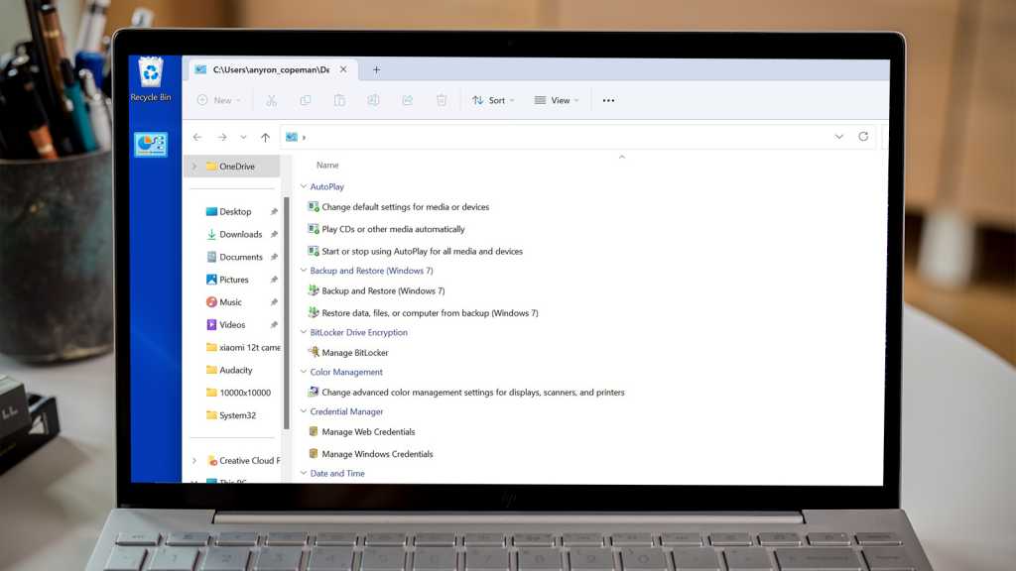The height and width of the screenshot is (571, 1016).
Task: Click the Paste clipboard icon
Action: (x=339, y=100)
